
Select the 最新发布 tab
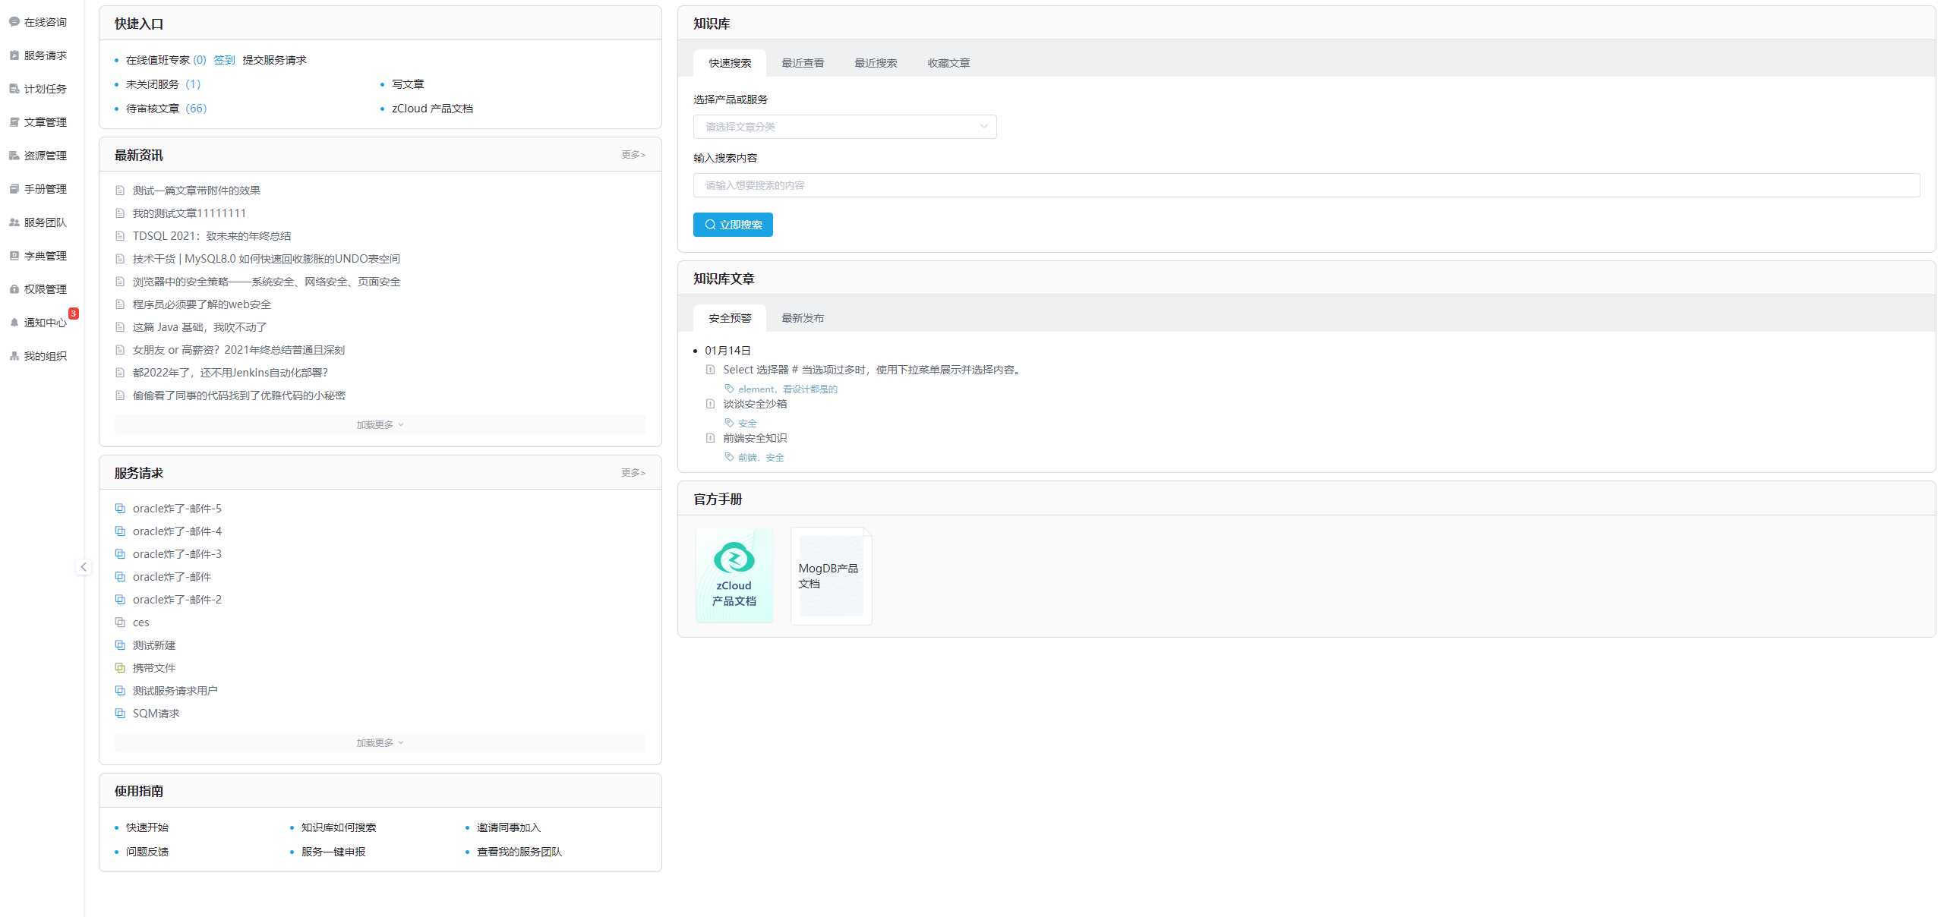803,318
